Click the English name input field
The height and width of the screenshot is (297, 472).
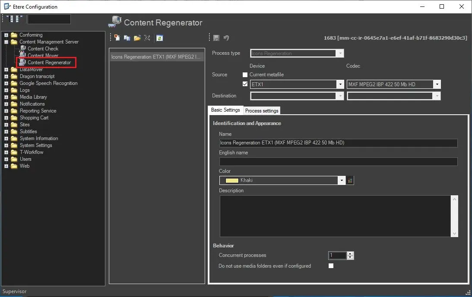click(338, 162)
